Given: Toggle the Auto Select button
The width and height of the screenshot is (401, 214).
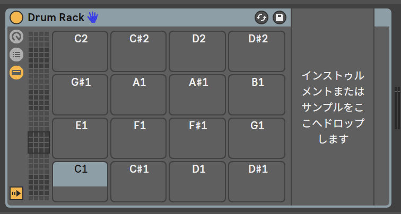Looking at the screenshot, I should pos(16,193).
